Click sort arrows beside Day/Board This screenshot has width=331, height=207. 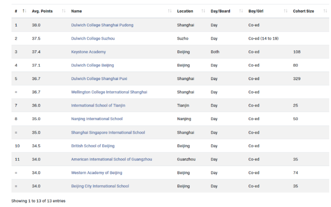coord(241,11)
